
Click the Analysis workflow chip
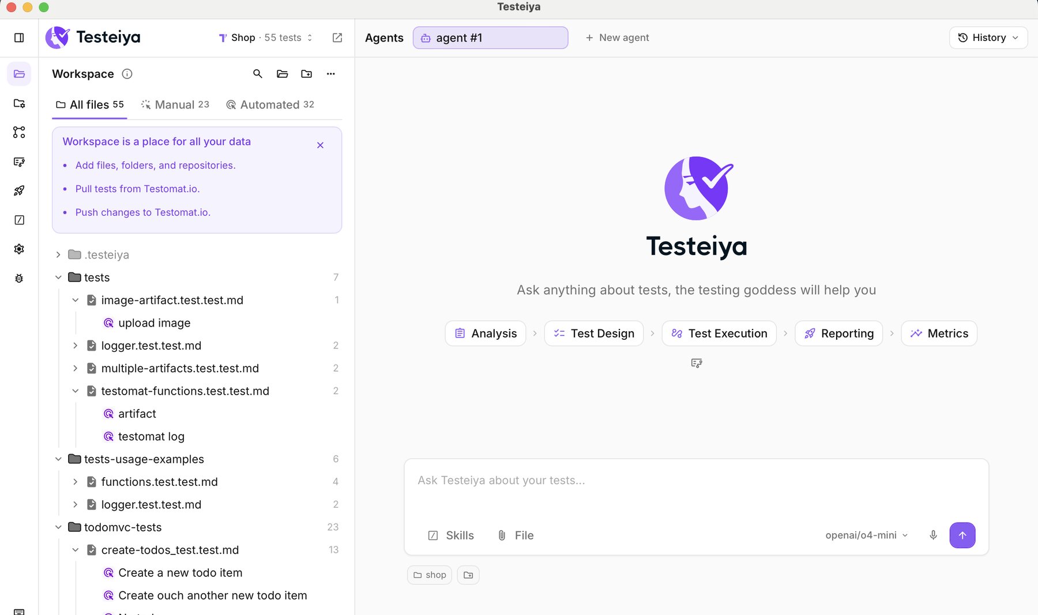coord(486,333)
